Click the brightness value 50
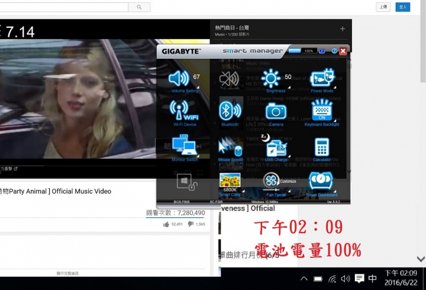This screenshot has width=426, height=290. click(288, 77)
